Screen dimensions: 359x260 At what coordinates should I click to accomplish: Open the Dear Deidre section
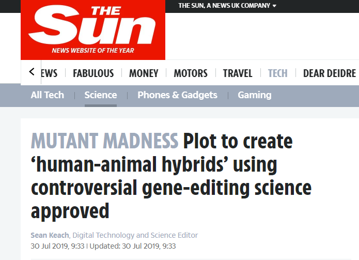(x=330, y=73)
